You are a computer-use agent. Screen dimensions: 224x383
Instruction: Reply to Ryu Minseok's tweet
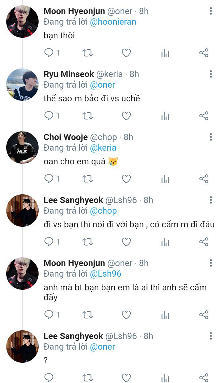click(x=49, y=116)
